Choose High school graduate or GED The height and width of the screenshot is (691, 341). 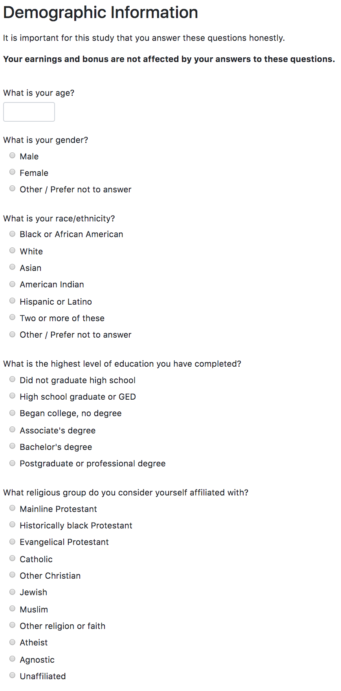point(13,396)
